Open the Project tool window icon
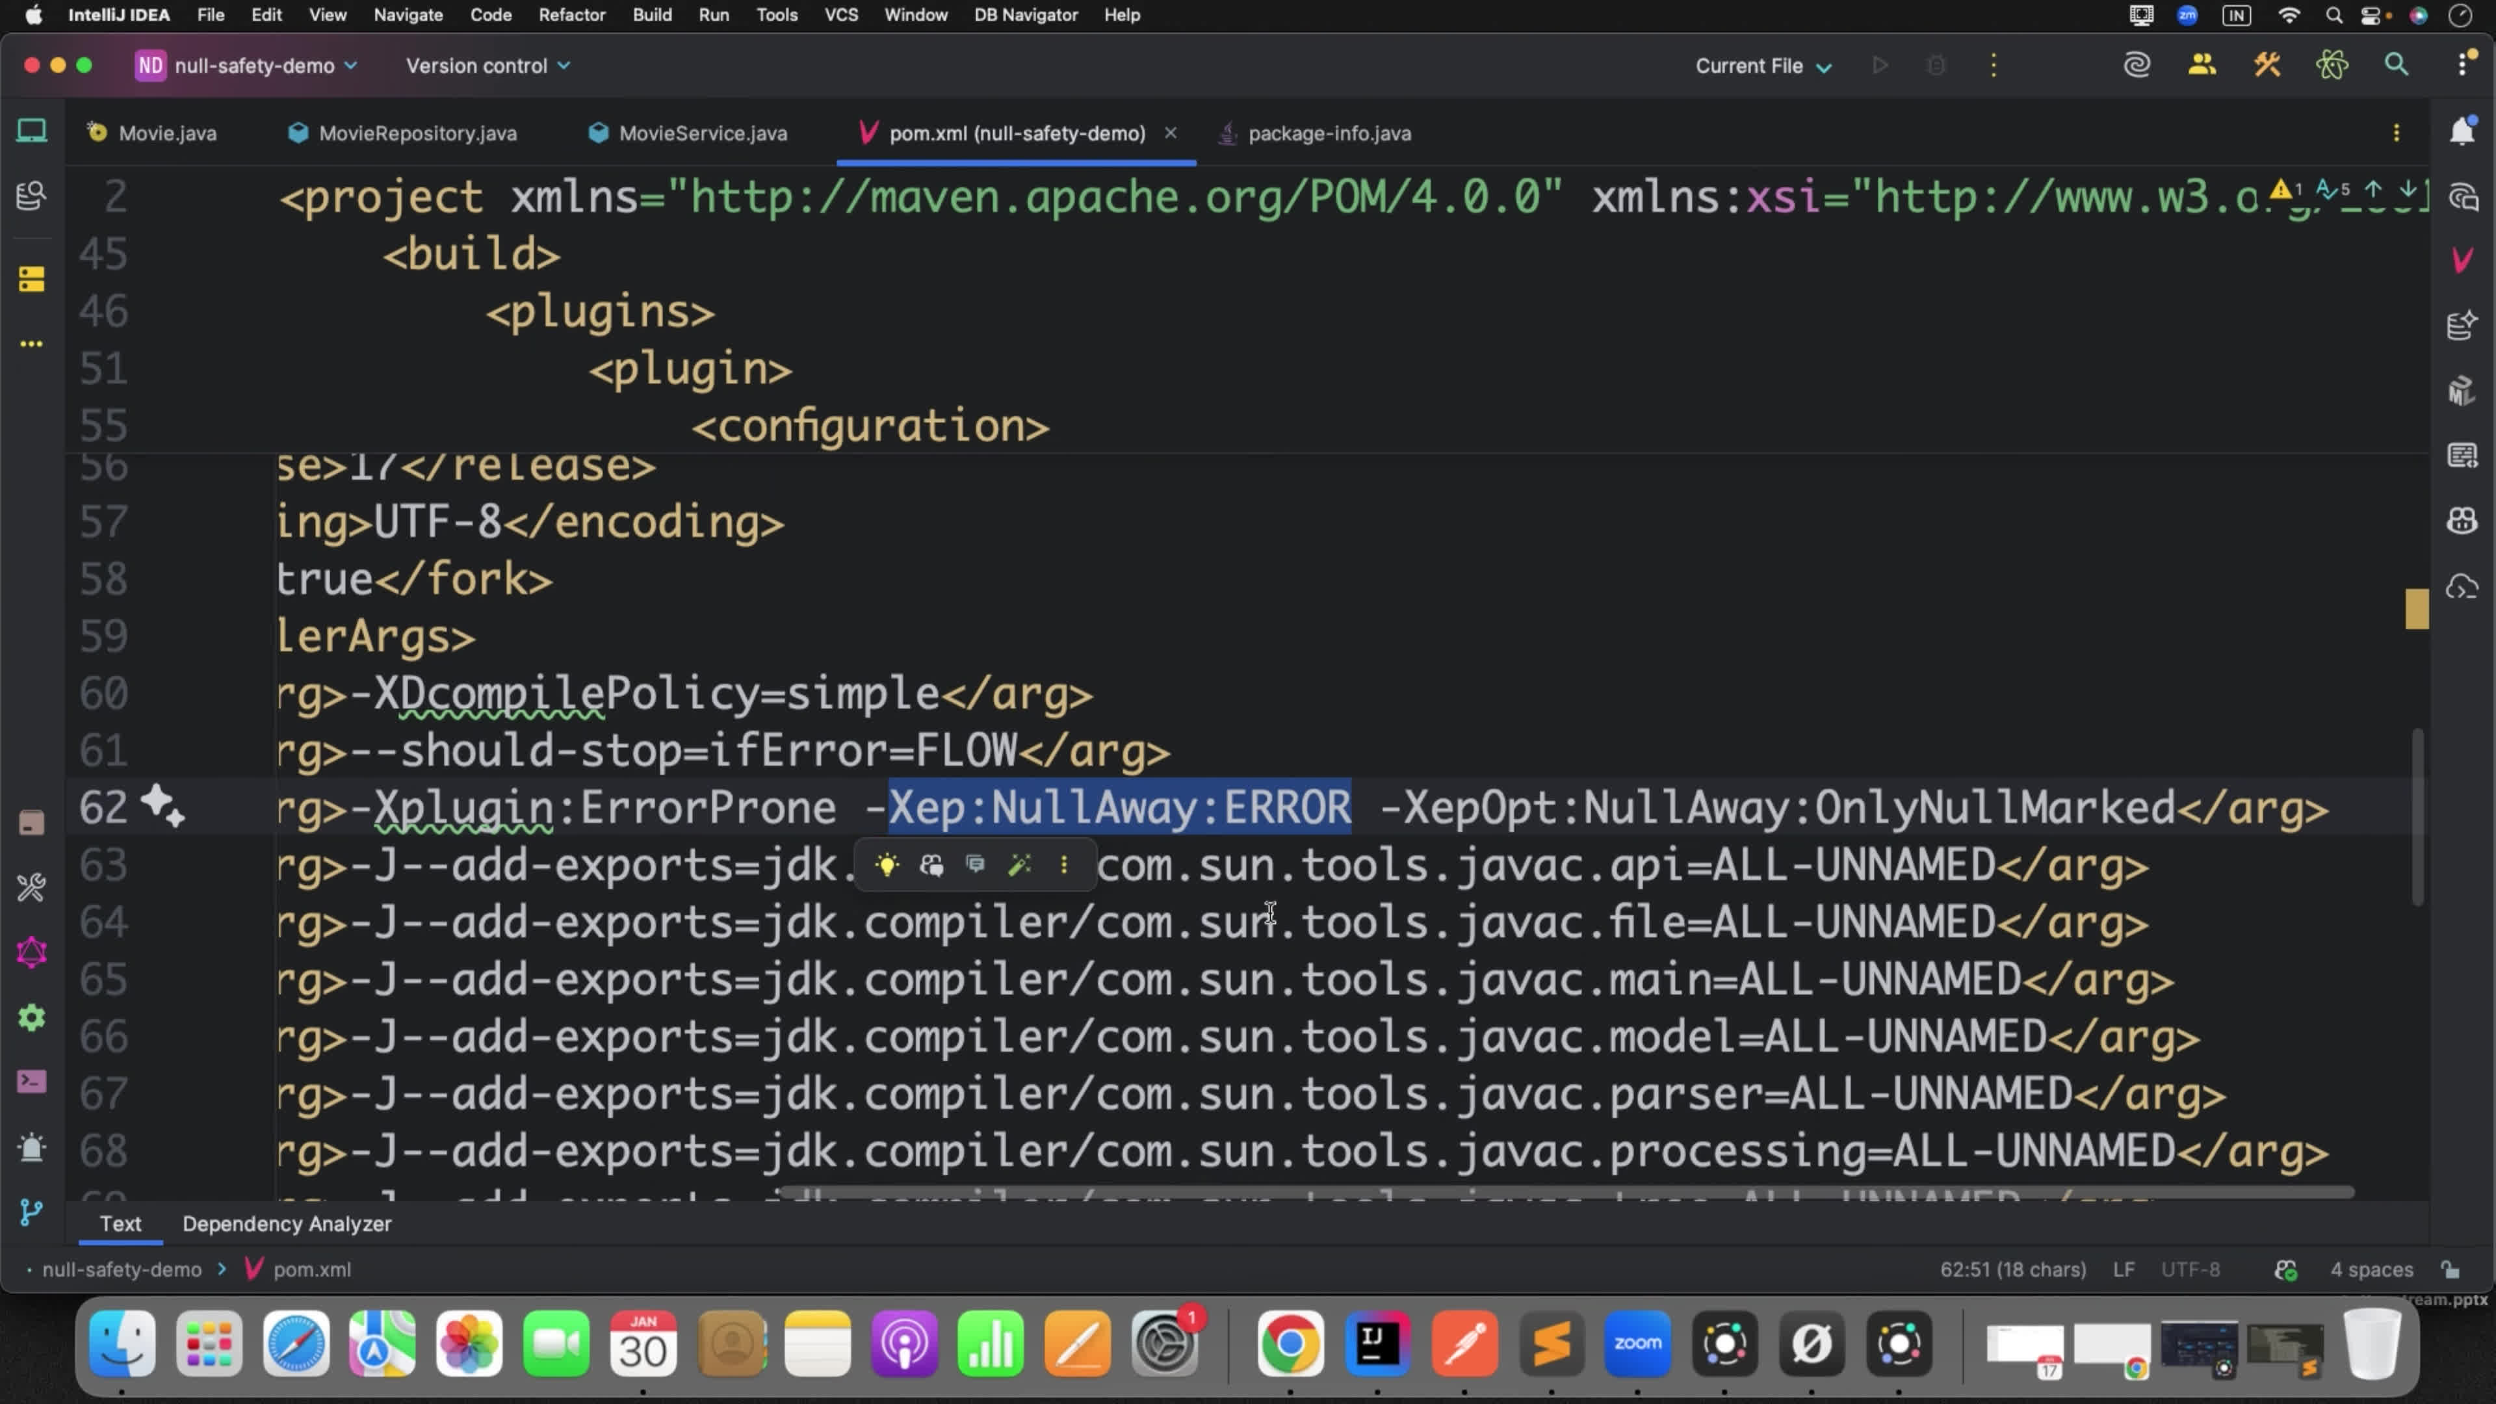The width and height of the screenshot is (2496, 1404). click(31, 131)
